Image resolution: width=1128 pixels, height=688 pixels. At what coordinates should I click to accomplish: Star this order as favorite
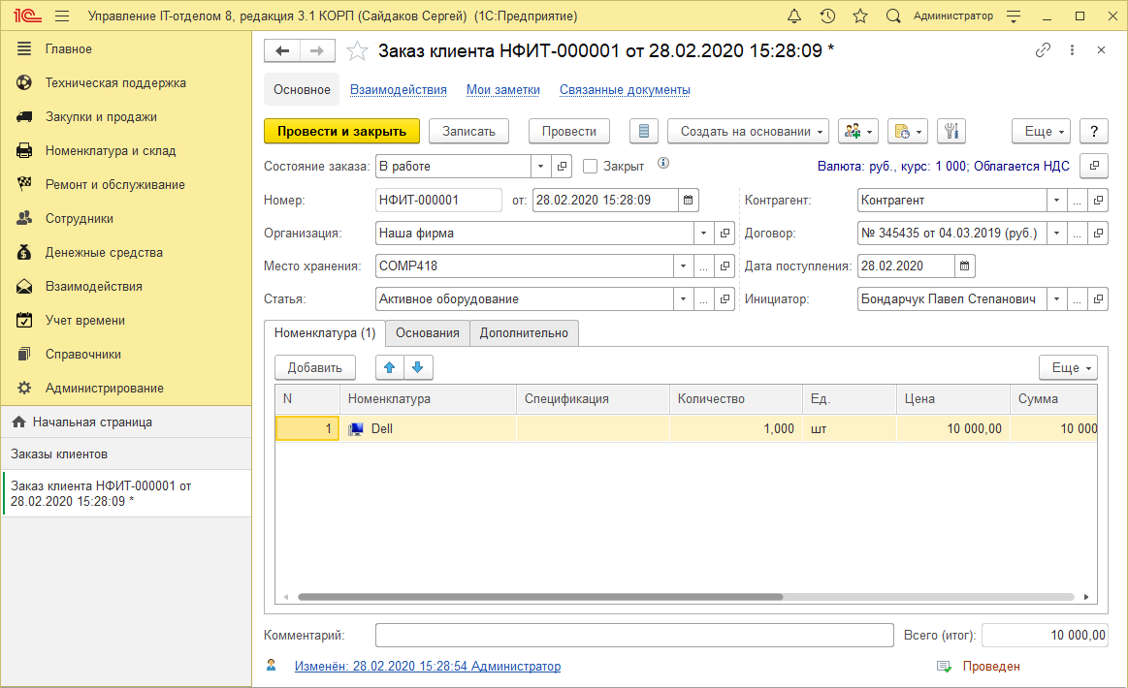pos(358,51)
